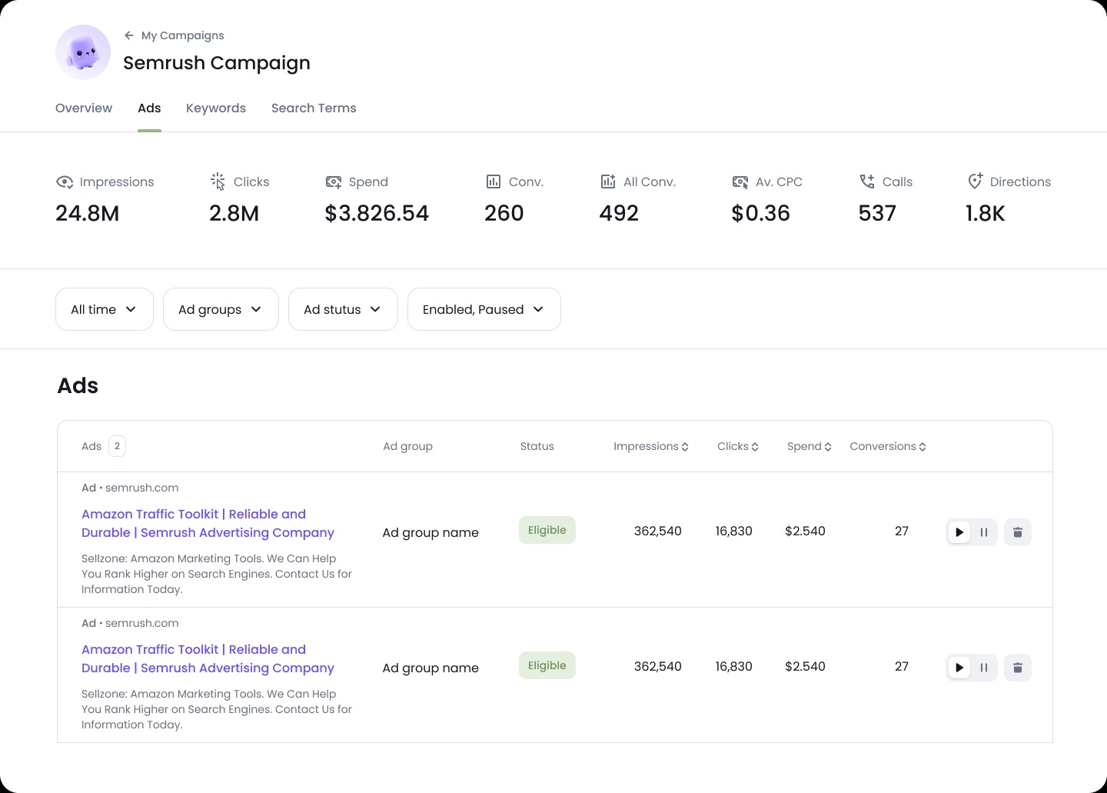This screenshot has height=793, width=1107.
Task: Click the All Conv. chart icon
Action: point(608,182)
